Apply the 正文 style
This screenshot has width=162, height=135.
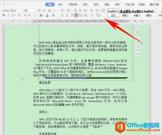113,13
